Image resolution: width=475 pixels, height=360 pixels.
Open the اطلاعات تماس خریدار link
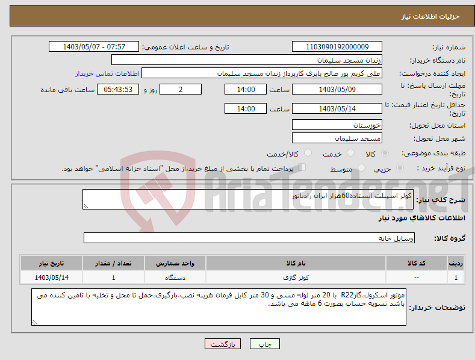click(107, 73)
